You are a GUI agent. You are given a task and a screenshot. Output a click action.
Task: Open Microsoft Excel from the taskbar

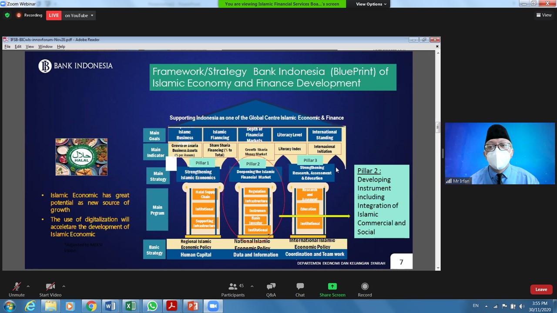pyautogui.click(x=131, y=306)
